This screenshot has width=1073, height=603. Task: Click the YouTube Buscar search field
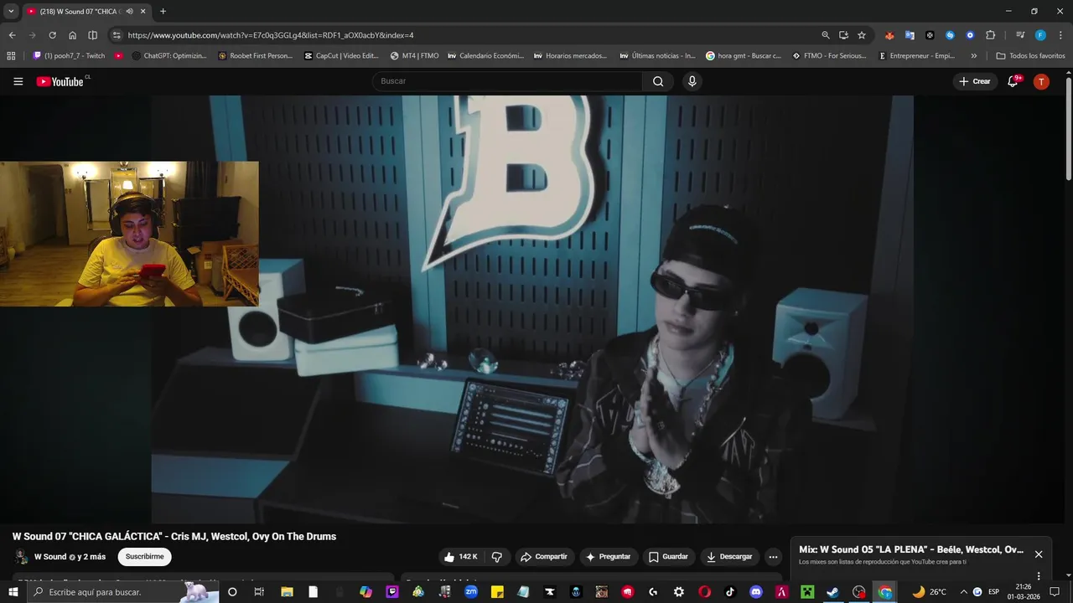click(x=507, y=81)
